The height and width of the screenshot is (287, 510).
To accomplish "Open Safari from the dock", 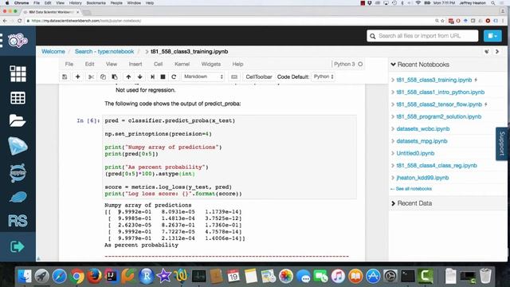I will pos(60,277).
